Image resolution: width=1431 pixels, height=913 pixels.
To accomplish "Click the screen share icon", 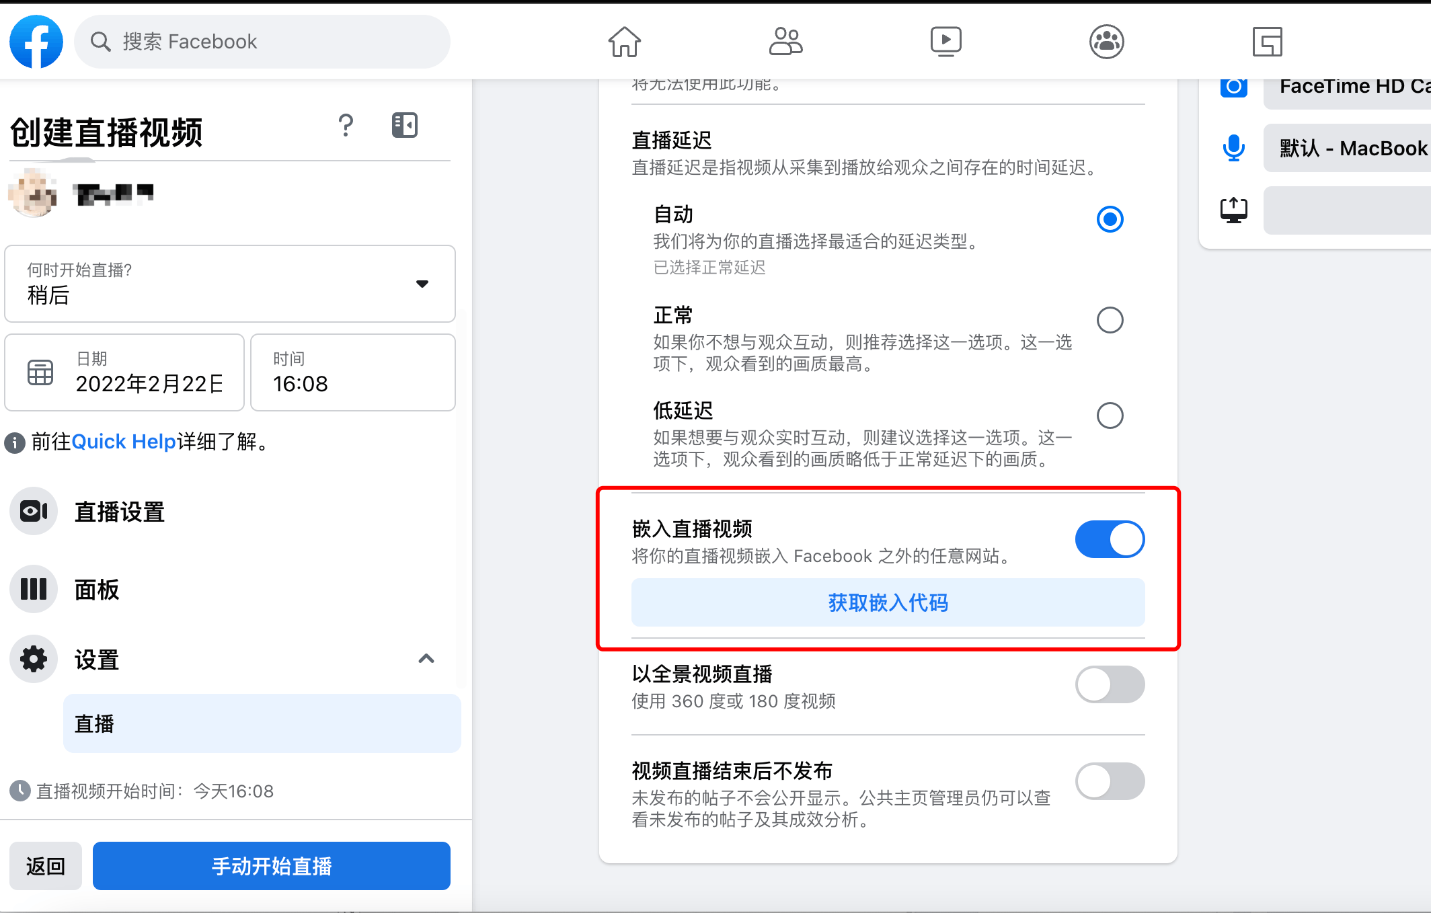I will coord(1233,210).
